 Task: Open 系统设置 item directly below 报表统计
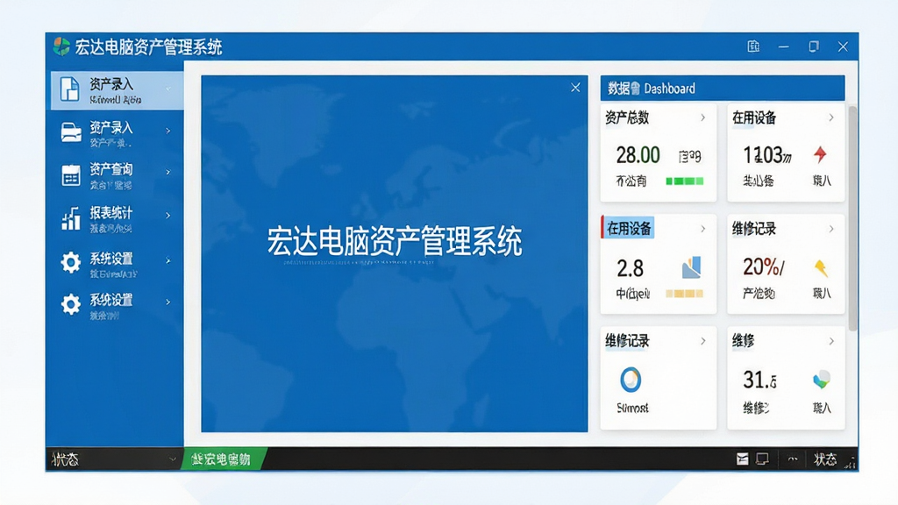point(117,263)
